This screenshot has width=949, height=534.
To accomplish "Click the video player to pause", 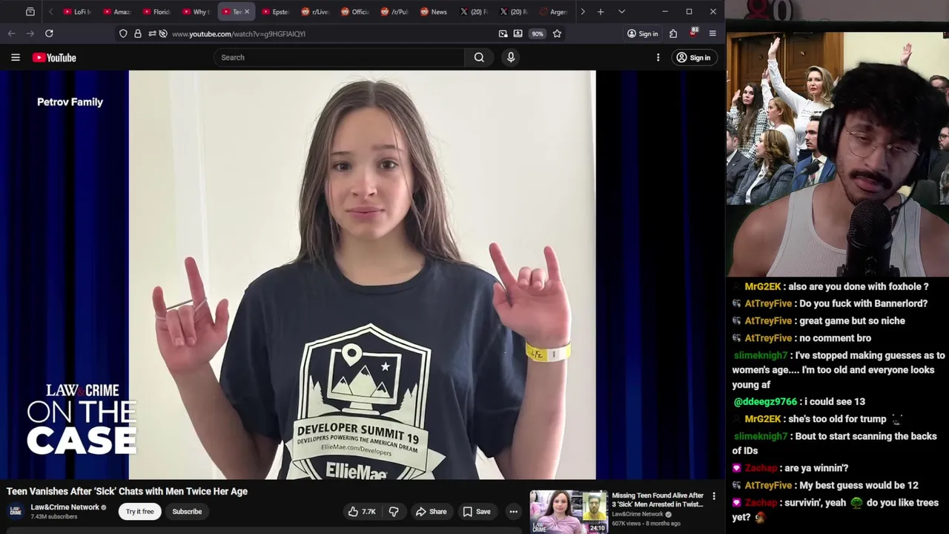I will (x=362, y=275).
